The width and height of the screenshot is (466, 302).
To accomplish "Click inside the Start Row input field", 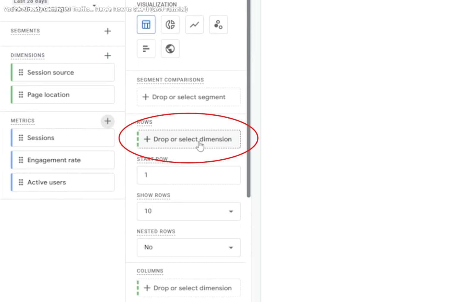I will pos(189,175).
